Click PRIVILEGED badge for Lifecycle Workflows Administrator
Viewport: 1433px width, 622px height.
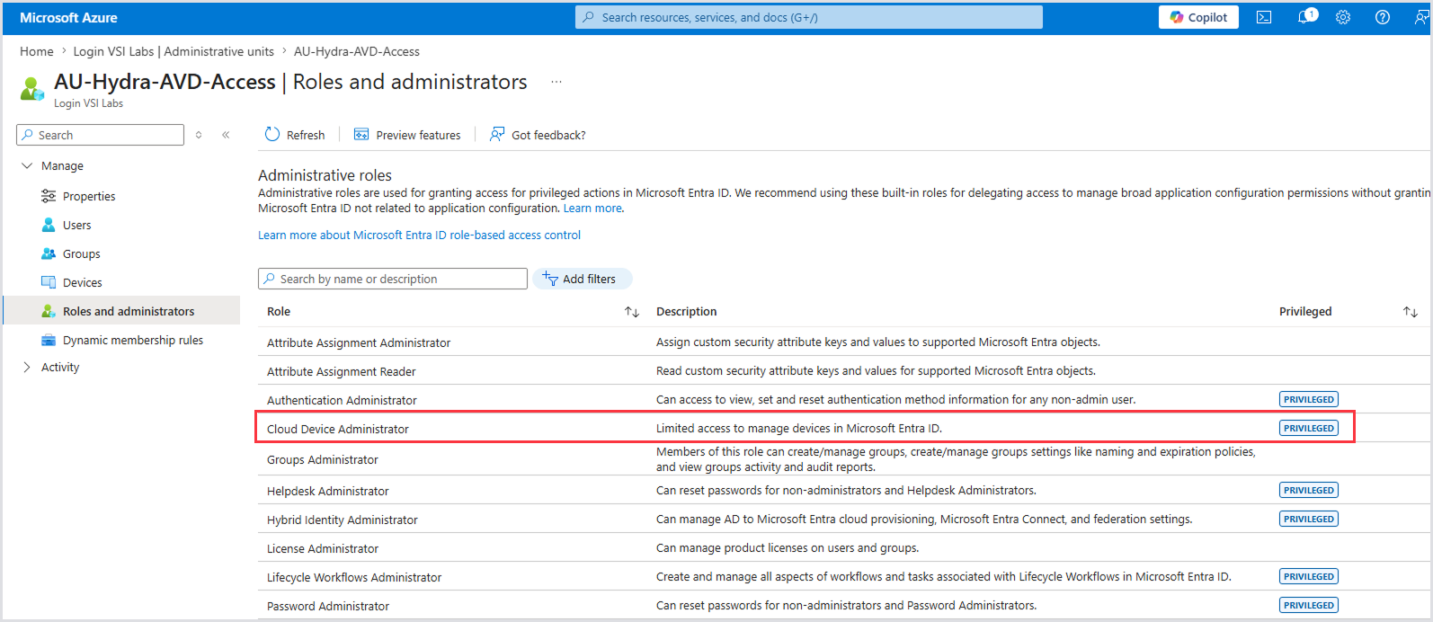click(1309, 576)
